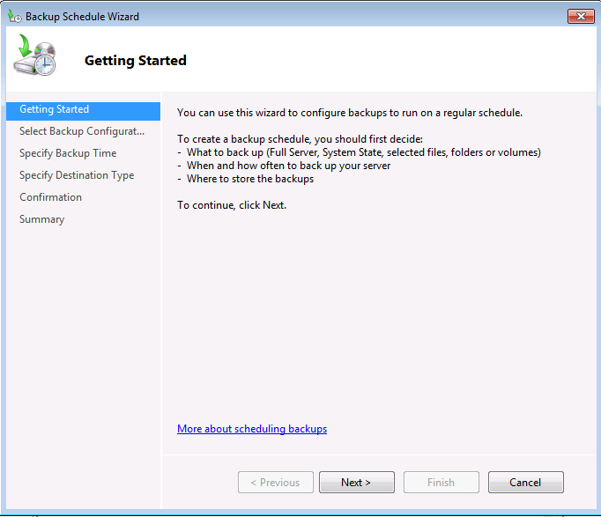Open the Summary step in sidebar
The width and height of the screenshot is (601, 517).
click(x=41, y=220)
